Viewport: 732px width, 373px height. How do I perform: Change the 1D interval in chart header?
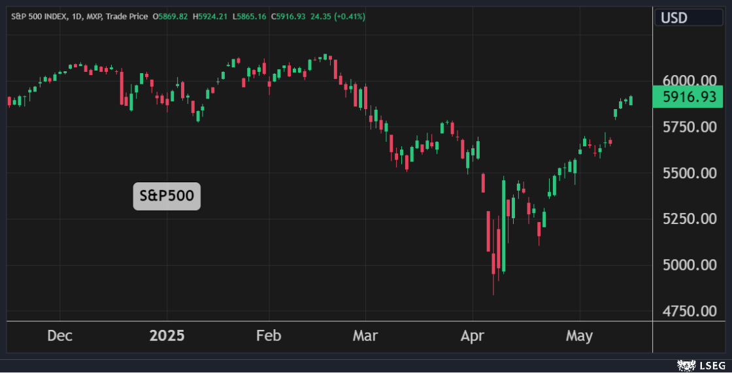[77, 16]
